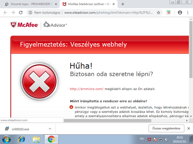Click the SiteAdvisor logo text
Image resolution: width=193 pixels, height=144 pixels.
[55, 25]
